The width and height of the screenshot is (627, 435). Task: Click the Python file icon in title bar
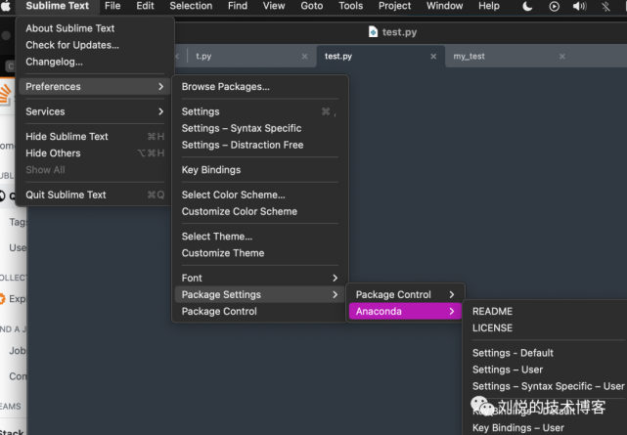(x=373, y=31)
